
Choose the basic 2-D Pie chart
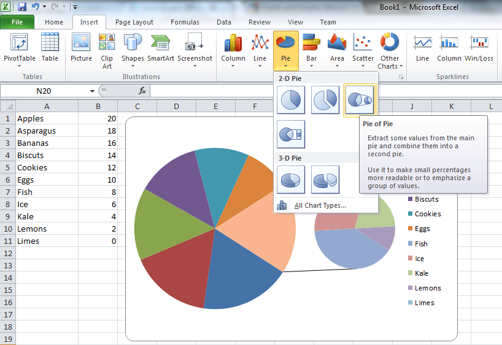click(x=291, y=100)
